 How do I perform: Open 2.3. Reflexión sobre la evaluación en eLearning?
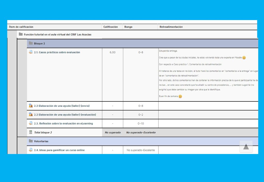(x=63, y=123)
